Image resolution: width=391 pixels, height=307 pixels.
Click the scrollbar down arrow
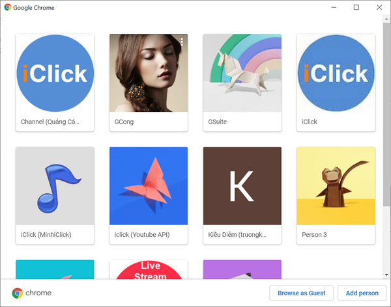(x=386, y=275)
